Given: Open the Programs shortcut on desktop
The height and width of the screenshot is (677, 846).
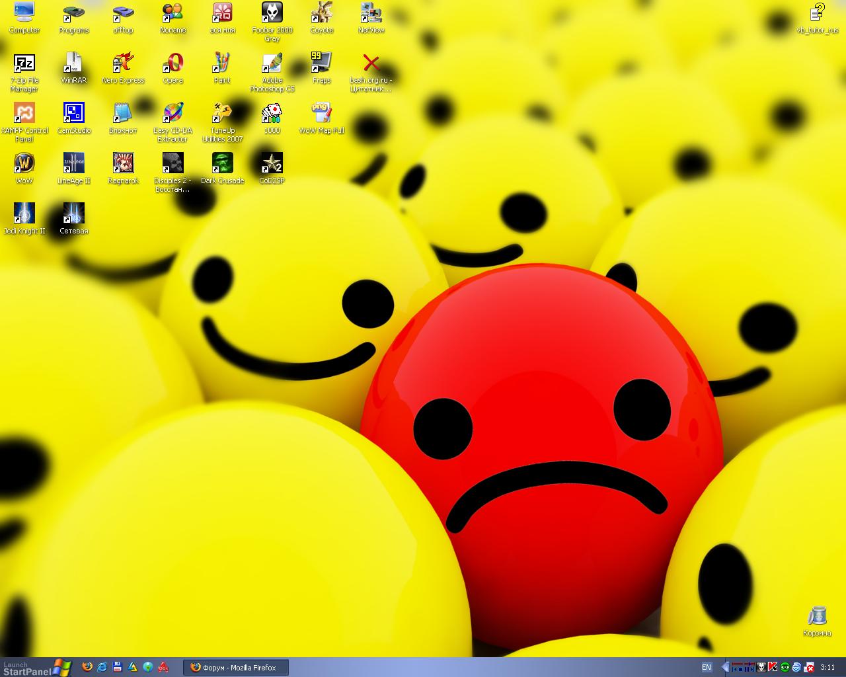Looking at the screenshot, I should [x=74, y=18].
